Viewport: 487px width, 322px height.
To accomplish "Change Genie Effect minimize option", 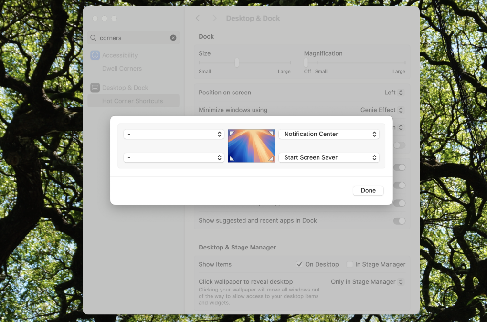I will coord(381,110).
